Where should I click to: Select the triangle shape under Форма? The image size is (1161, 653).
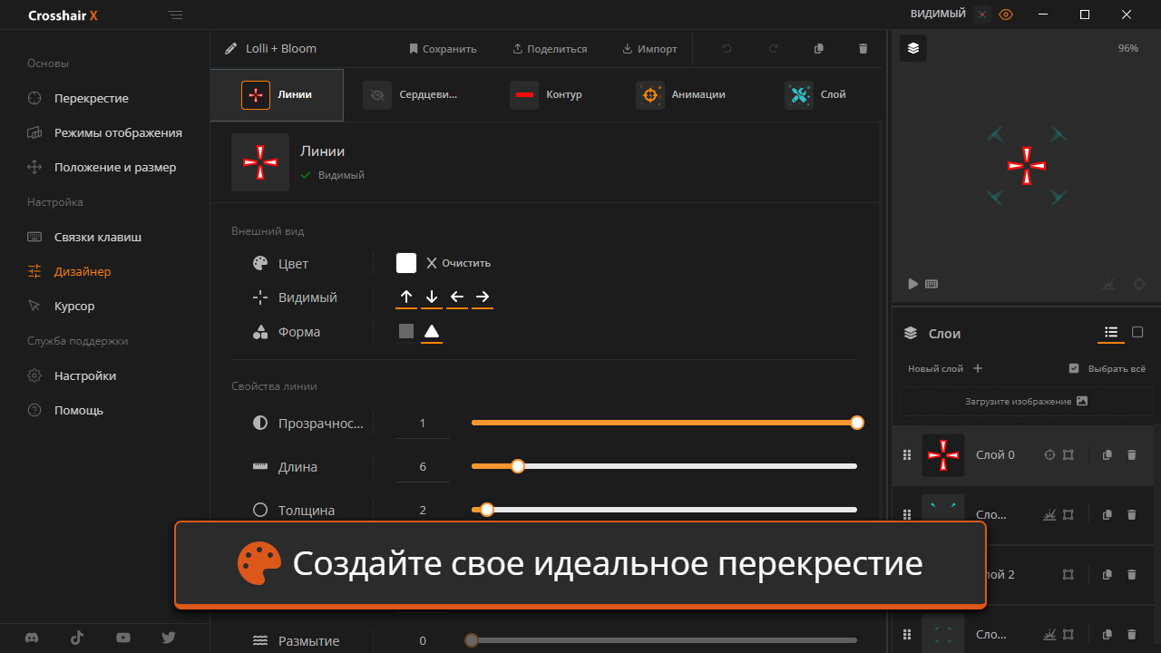(432, 331)
